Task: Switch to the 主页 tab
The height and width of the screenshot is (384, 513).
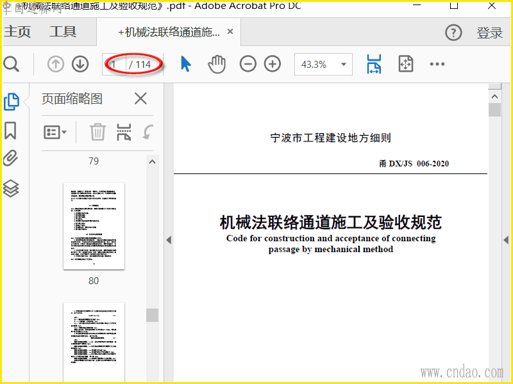Action: tap(17, 32)
